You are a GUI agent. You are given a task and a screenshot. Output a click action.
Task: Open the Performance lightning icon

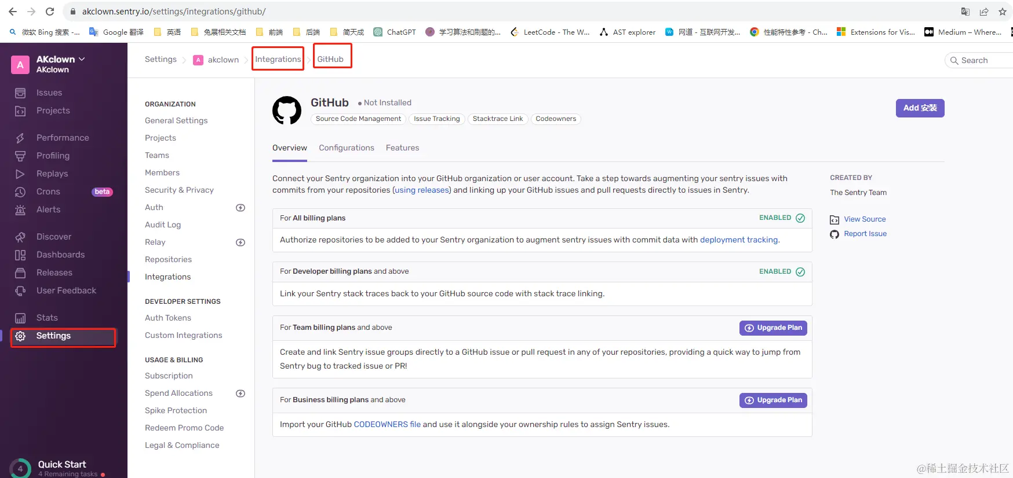[20, 138]
